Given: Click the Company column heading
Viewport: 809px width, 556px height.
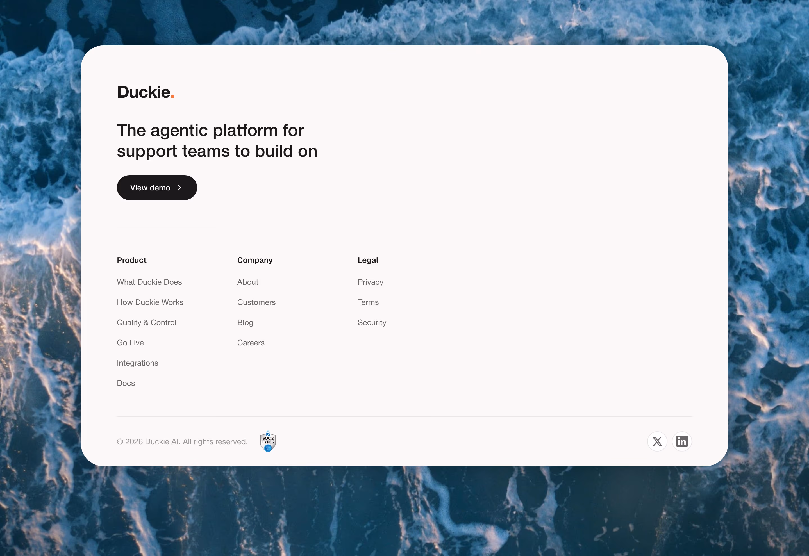Looking at the screenshot, I should 255,260.
